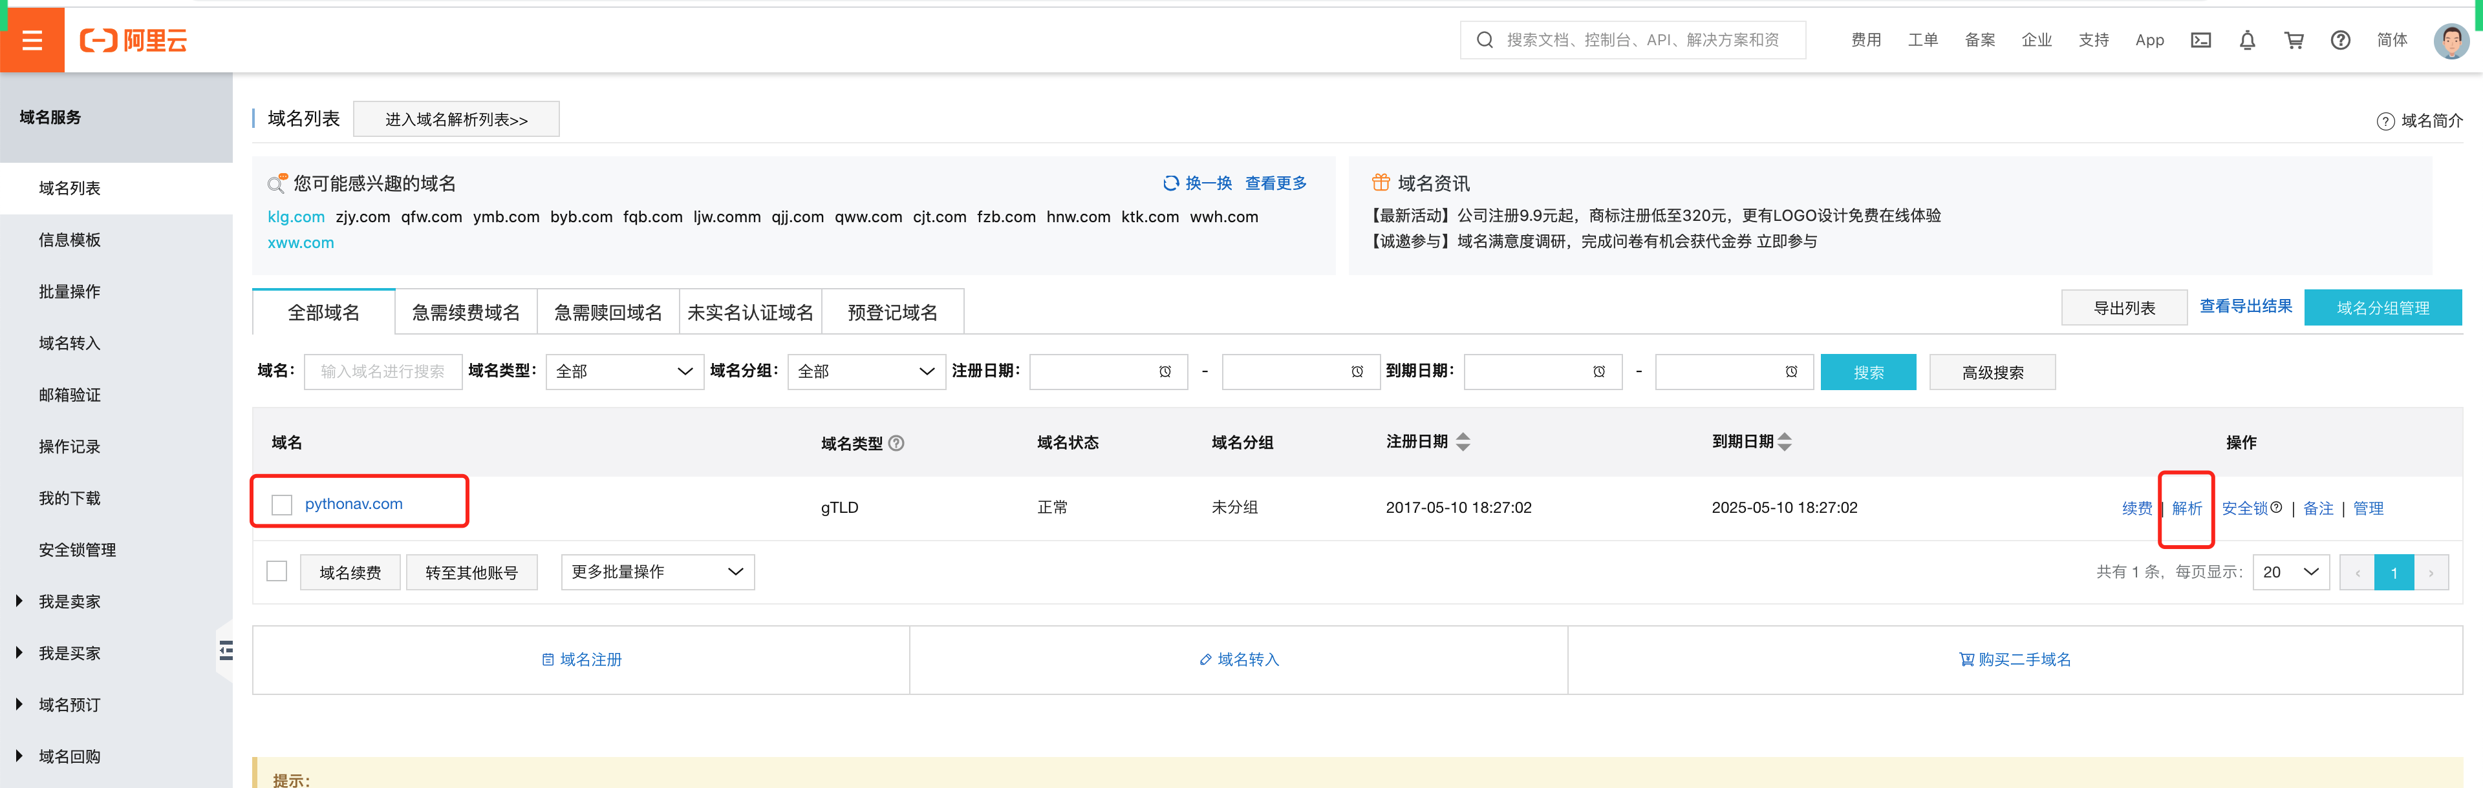Click the help question mark icon
Viewport: 2483px width, 788px height.
pyautogui.click(x=2340, y=41)
